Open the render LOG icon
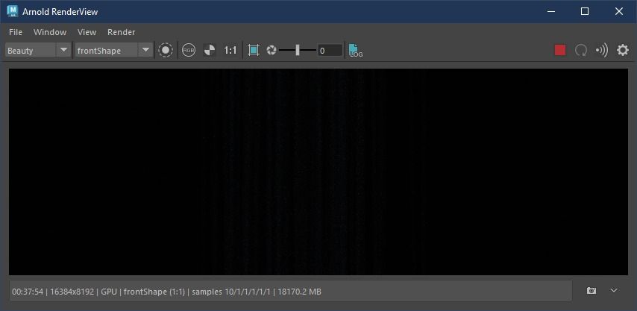637x311 pixels. pos(356,51)
